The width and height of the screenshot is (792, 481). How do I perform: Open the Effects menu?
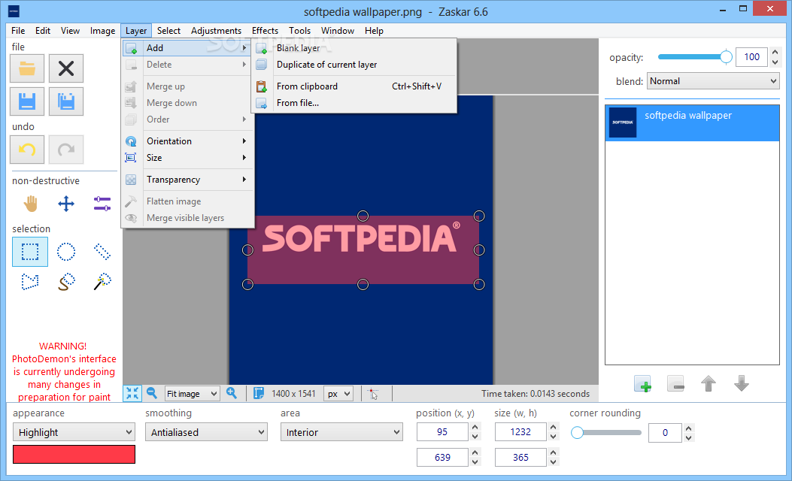[266, 31]
